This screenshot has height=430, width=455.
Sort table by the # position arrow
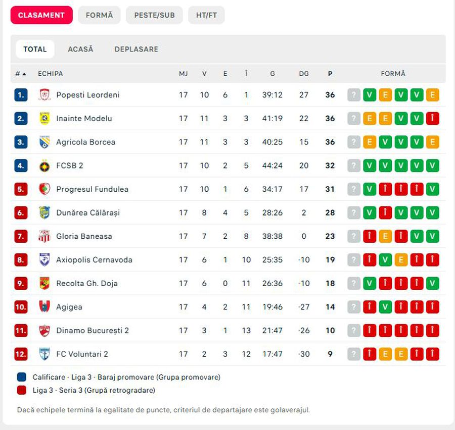tap(21, 74)
